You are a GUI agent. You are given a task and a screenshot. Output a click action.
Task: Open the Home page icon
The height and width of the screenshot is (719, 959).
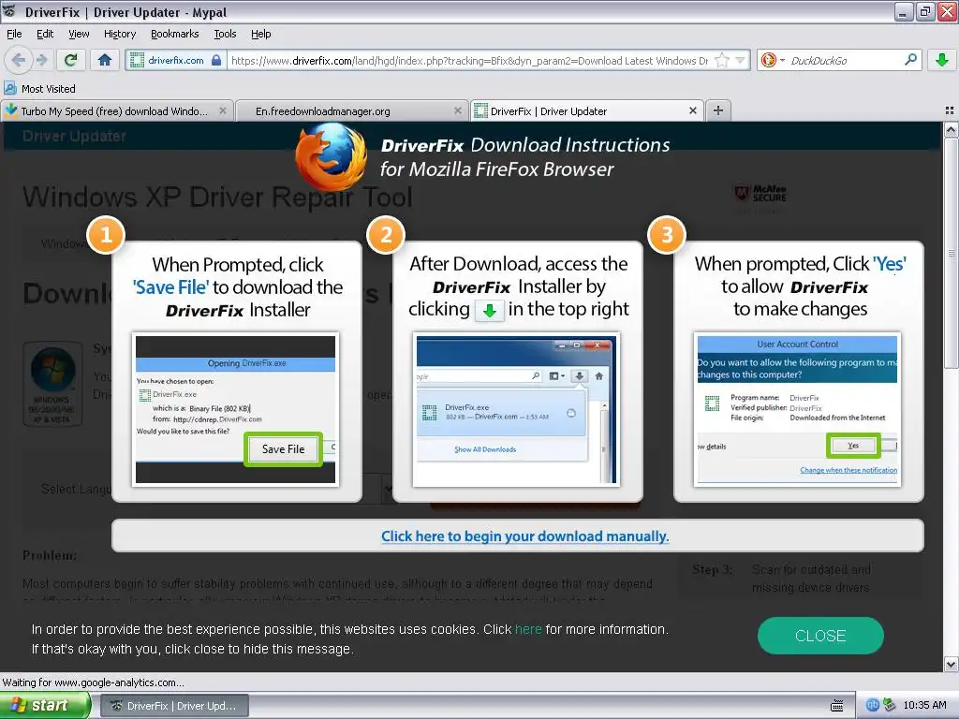click(x=105, y=60)
